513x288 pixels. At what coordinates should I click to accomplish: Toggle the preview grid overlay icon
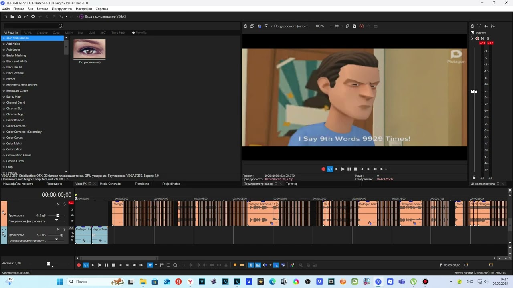pyautogui.click(x=337, y=26)
